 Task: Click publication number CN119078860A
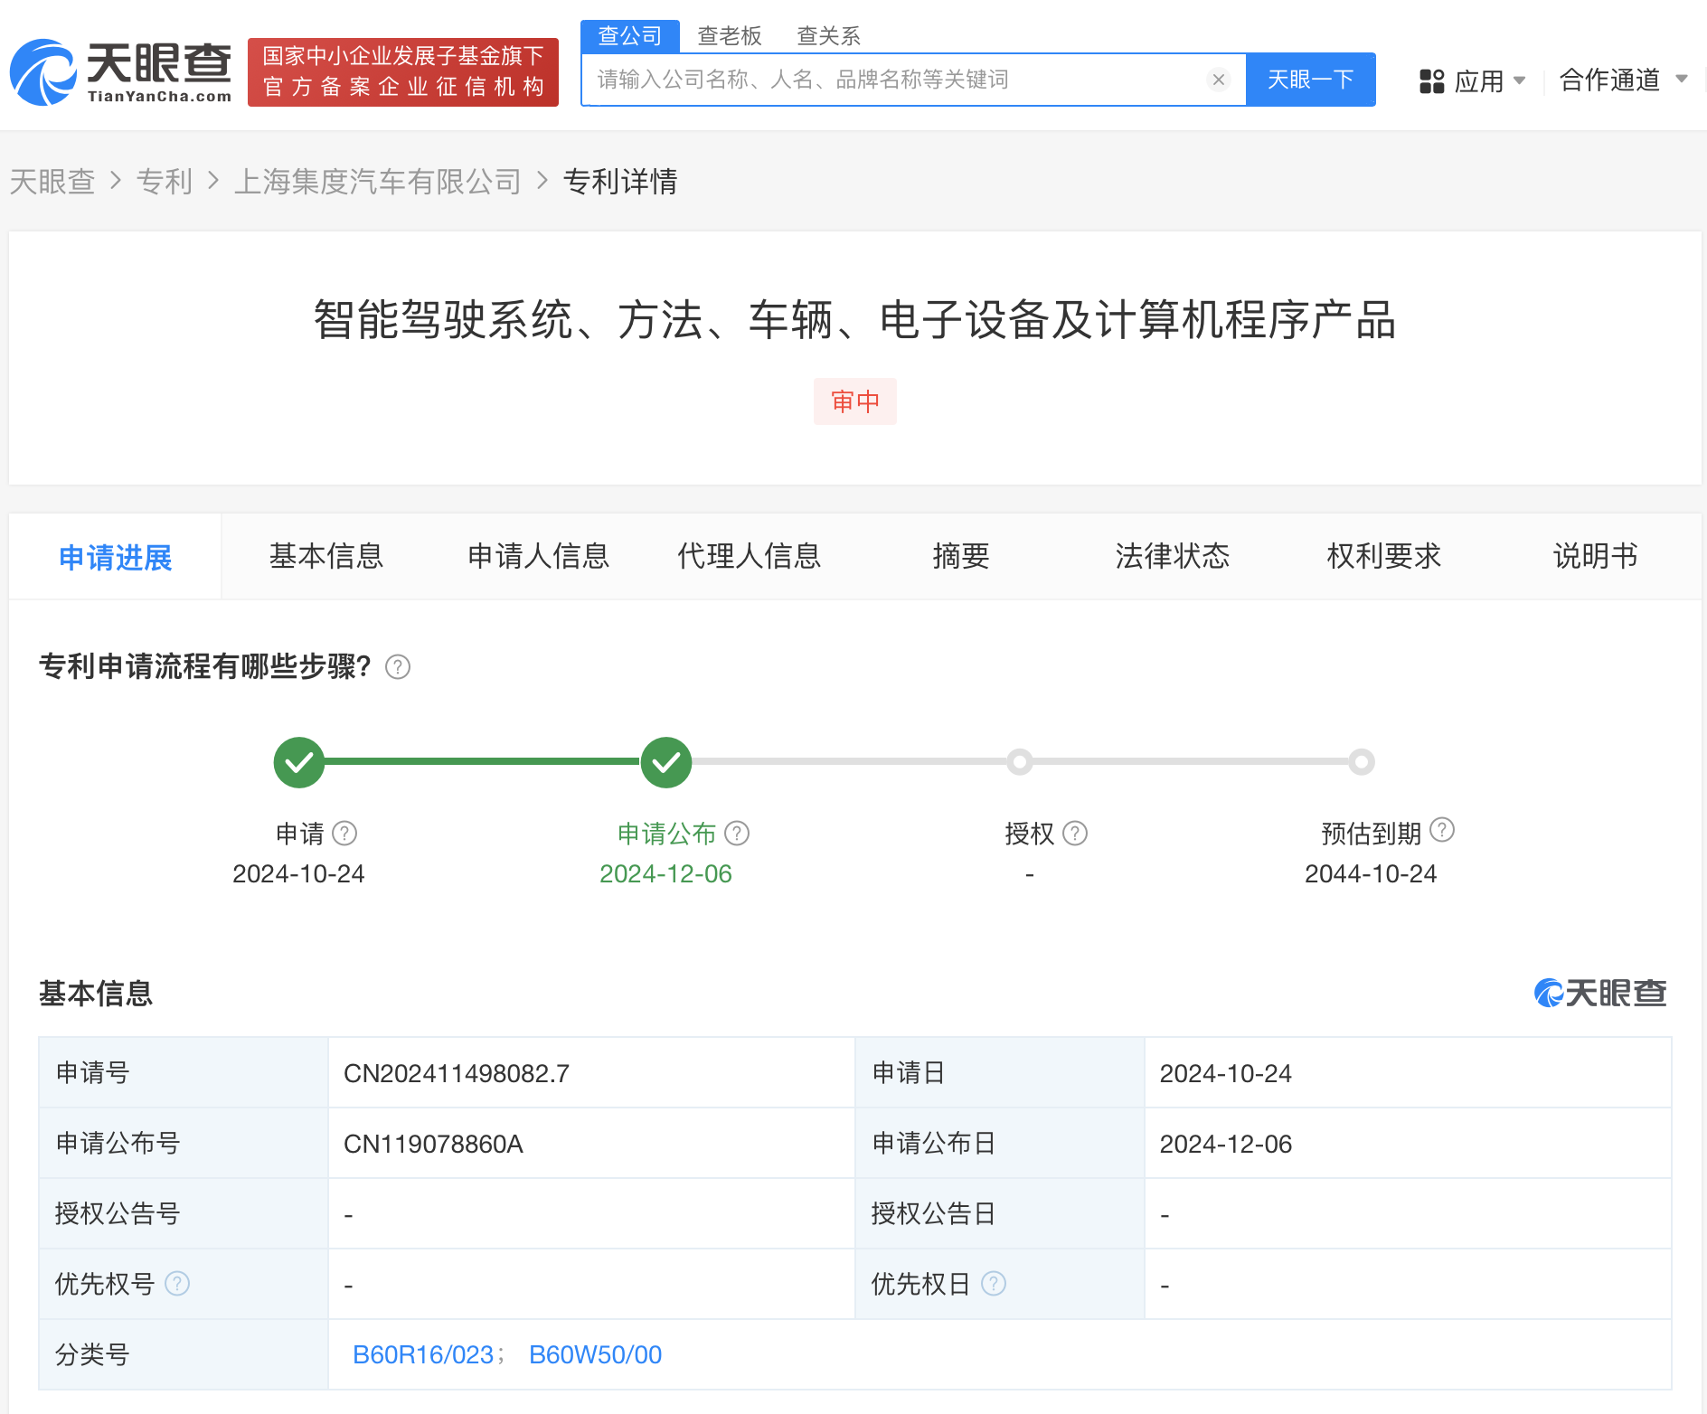click(434, 1144)
